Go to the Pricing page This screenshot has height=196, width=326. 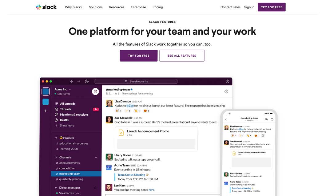pyautogui.click(x=157, y=7)
